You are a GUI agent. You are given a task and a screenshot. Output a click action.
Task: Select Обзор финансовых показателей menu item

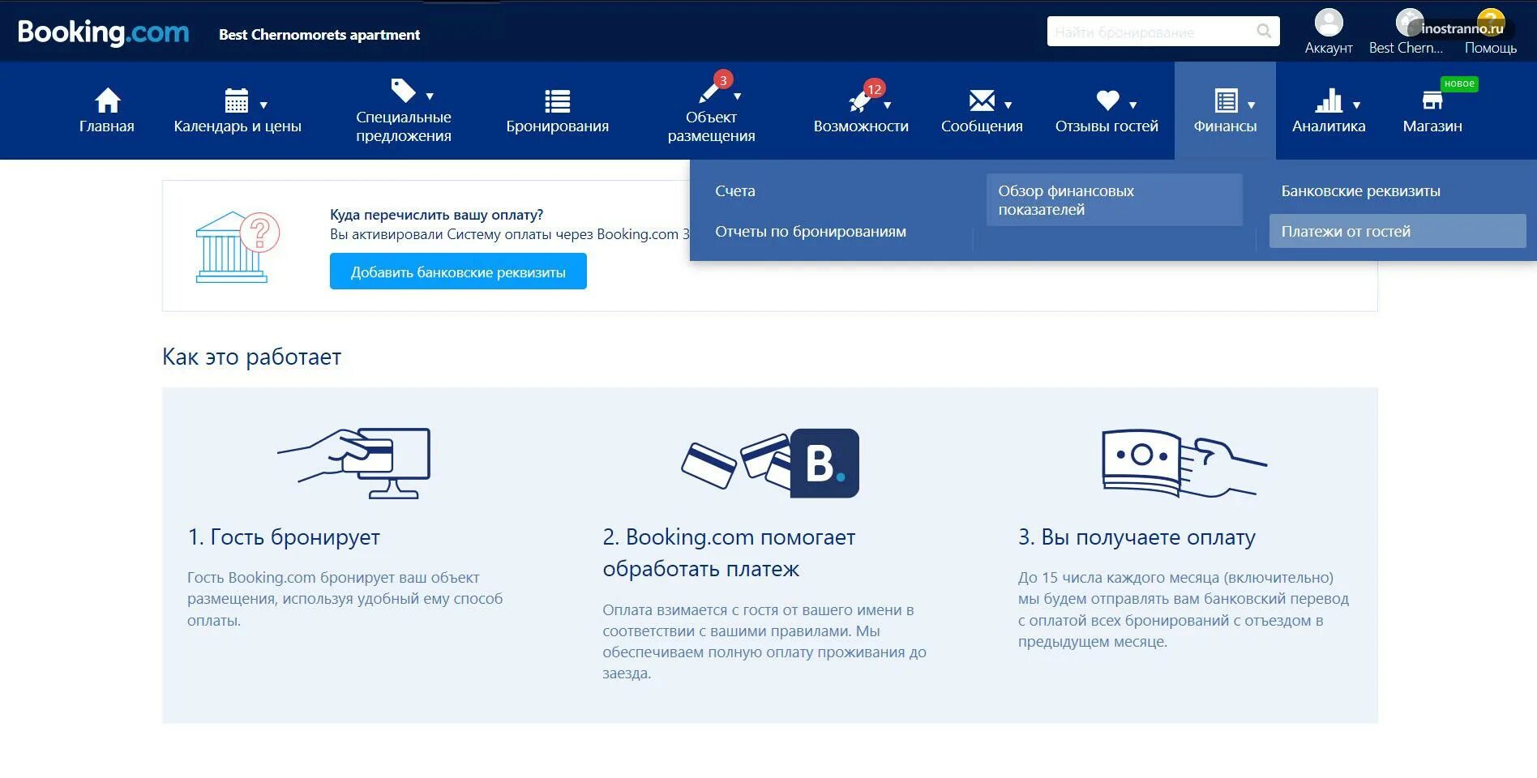tap(1114, 200)
